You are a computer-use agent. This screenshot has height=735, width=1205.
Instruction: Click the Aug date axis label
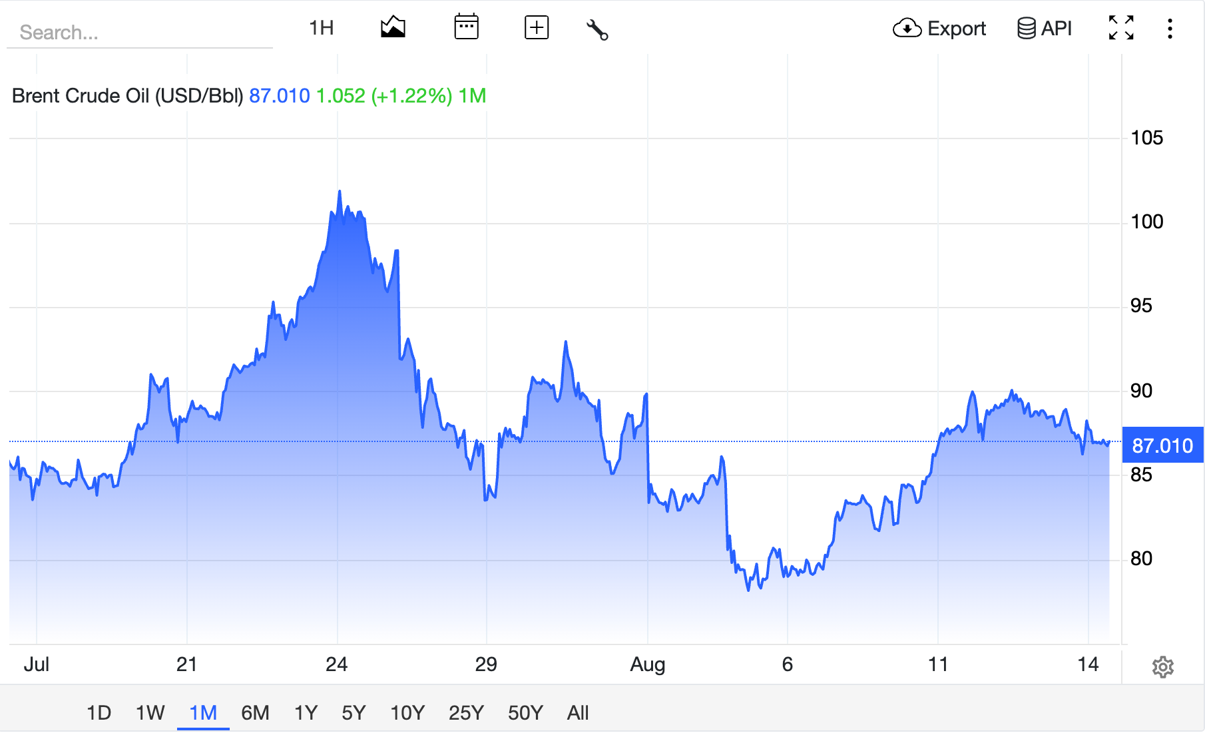(x=648, y=664)
